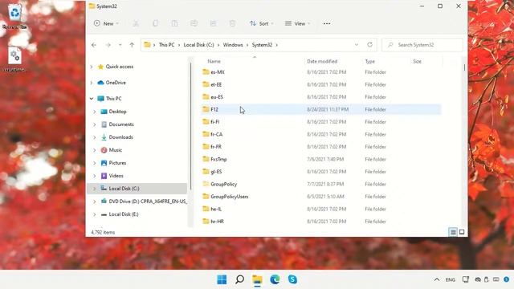The height and width of the screenshot is (289, 514).
Task: Open Music in navigation pane
Action: coord(115,150)
